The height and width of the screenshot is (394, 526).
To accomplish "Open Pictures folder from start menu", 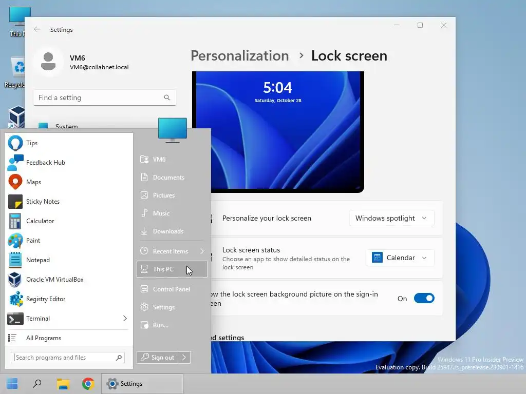I will [172, 195].
